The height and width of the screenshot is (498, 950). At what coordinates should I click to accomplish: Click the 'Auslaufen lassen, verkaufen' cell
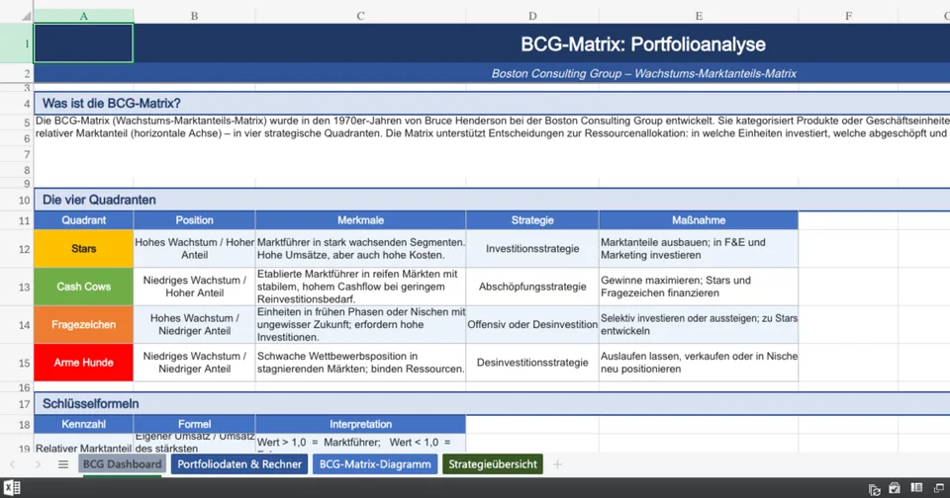click(x=699, y=363)
